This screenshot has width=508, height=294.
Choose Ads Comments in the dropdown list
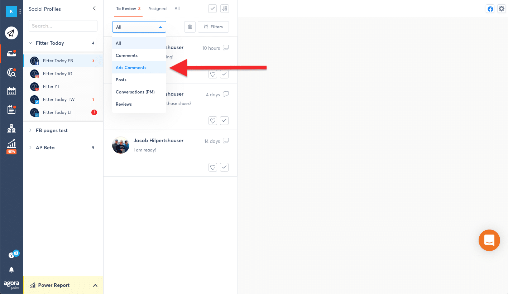[x=139, y=68]
